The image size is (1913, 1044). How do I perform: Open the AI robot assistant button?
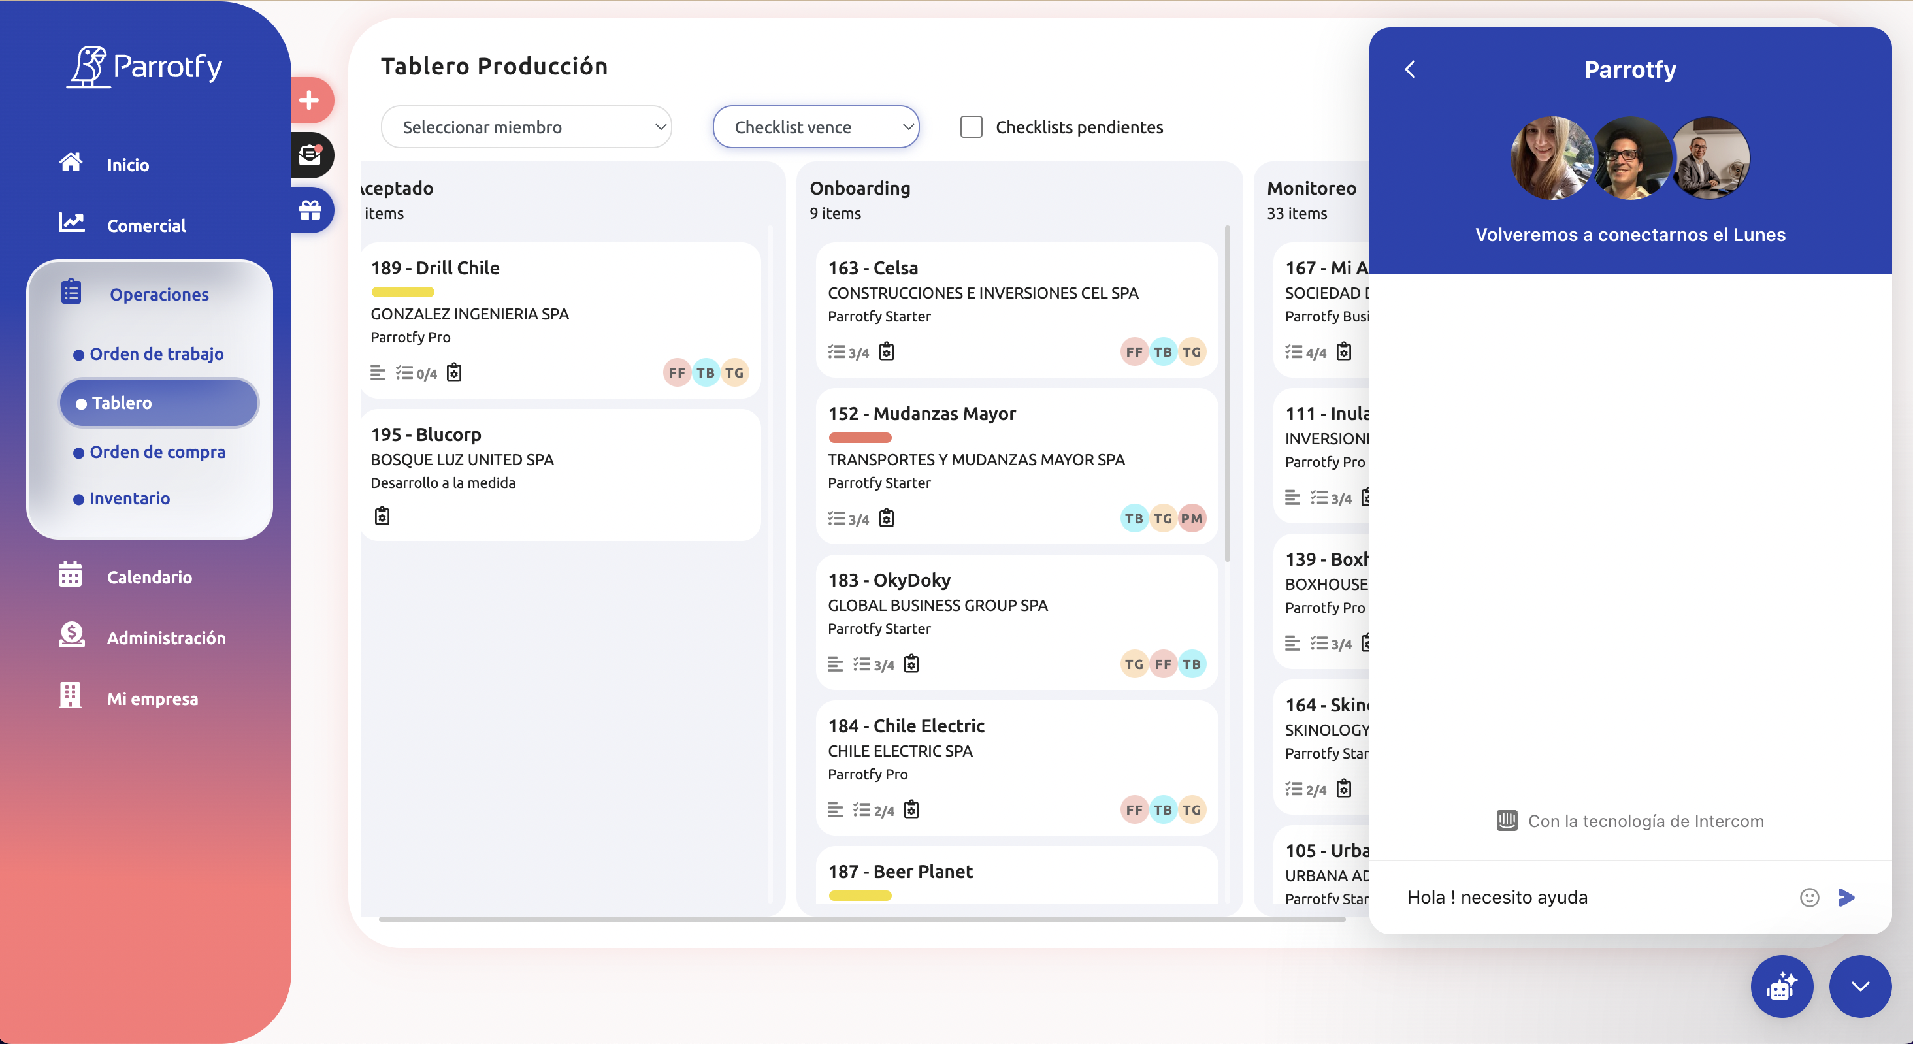click(x=1782, y=987)
